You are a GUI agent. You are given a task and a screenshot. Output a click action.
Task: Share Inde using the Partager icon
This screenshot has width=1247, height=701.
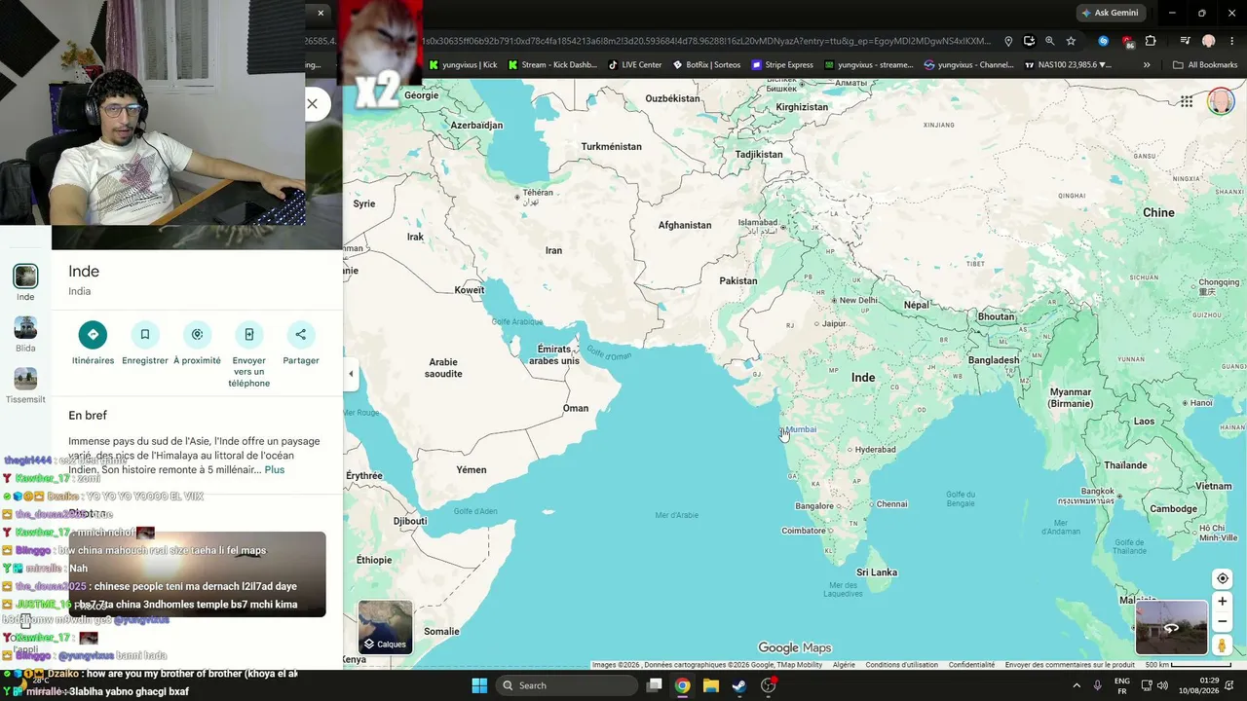tap(300, 335)
